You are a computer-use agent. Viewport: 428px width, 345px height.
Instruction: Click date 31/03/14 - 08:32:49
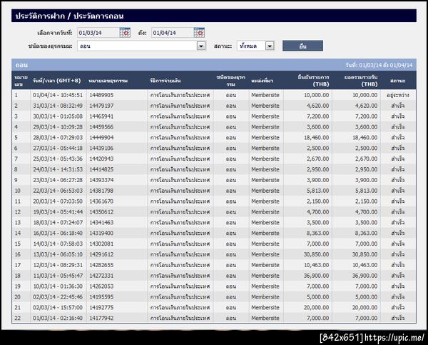58,106
